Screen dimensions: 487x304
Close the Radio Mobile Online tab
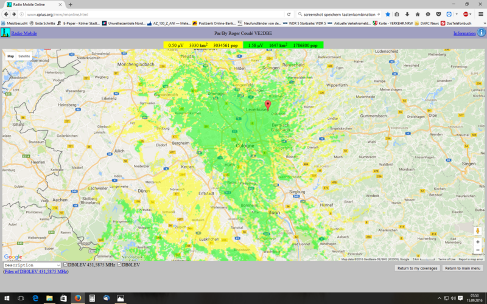[x=60, y=5]
